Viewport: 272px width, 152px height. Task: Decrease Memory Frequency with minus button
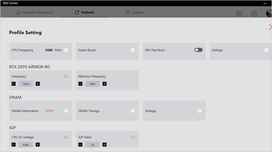(x=80, y=84)
